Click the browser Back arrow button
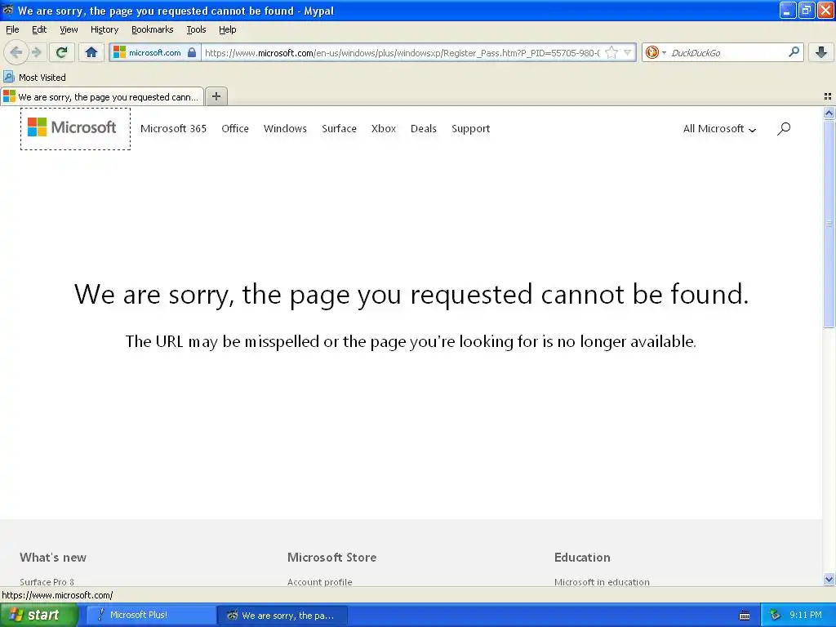This screenshot has width=836, height=627. click(16, 52)
